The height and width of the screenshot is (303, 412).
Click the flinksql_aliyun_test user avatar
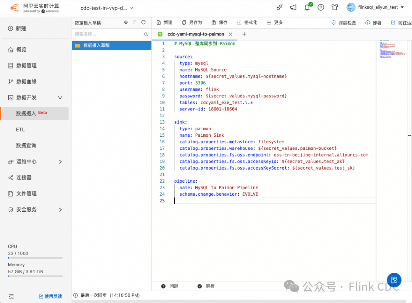351,7
